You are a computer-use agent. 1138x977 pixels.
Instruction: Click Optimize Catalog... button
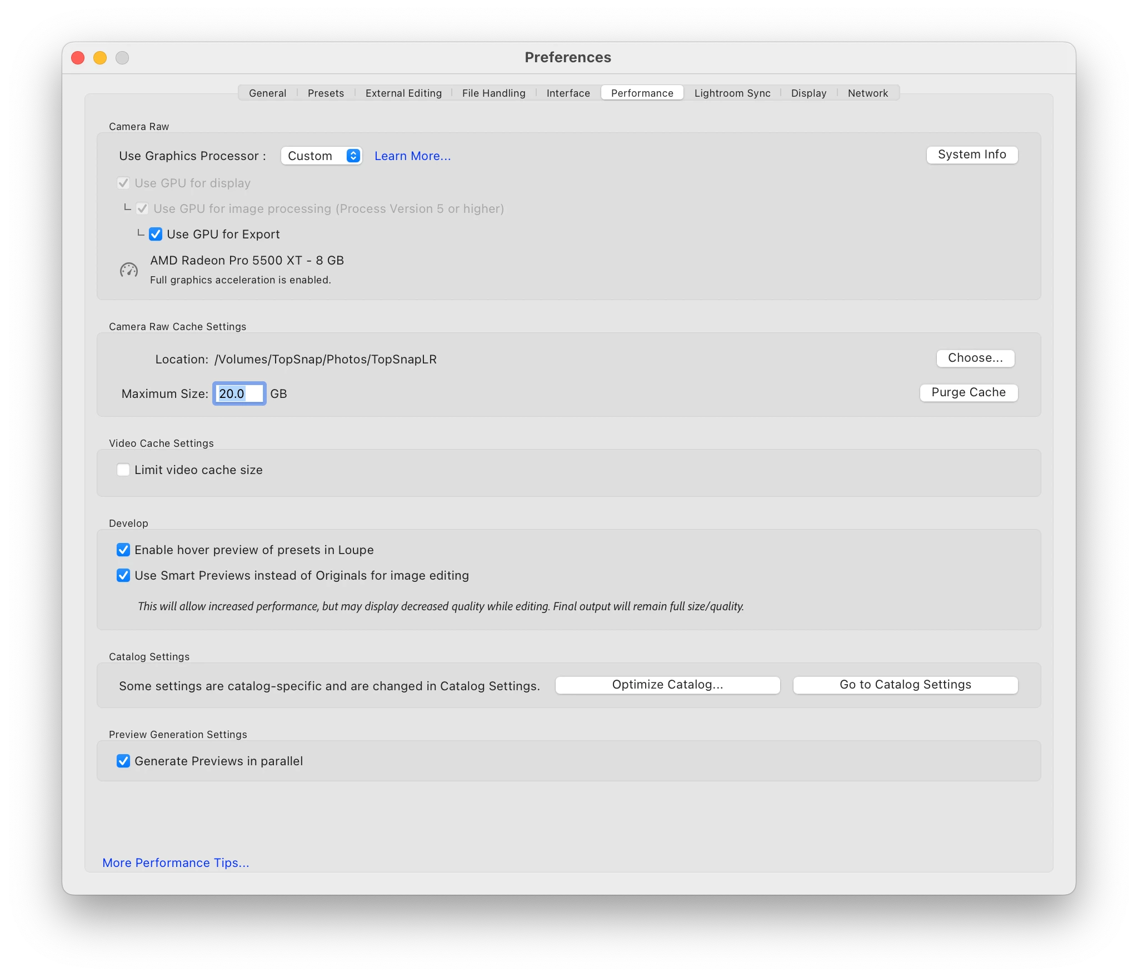click(667, 685)
